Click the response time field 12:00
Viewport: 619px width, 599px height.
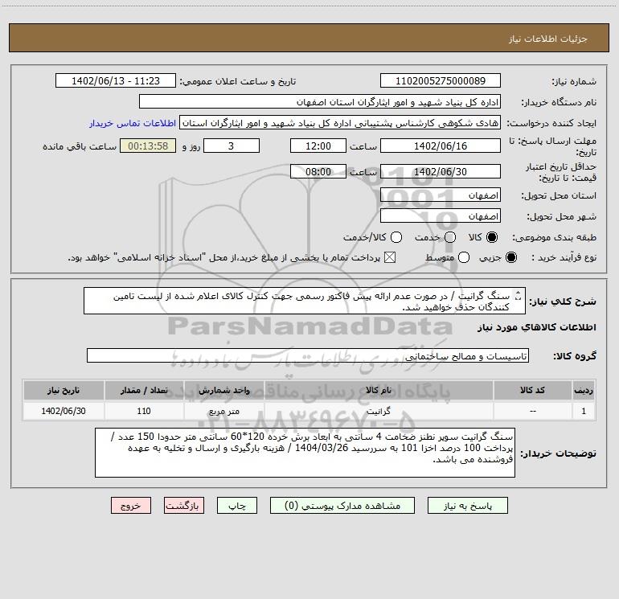point(318,146)
